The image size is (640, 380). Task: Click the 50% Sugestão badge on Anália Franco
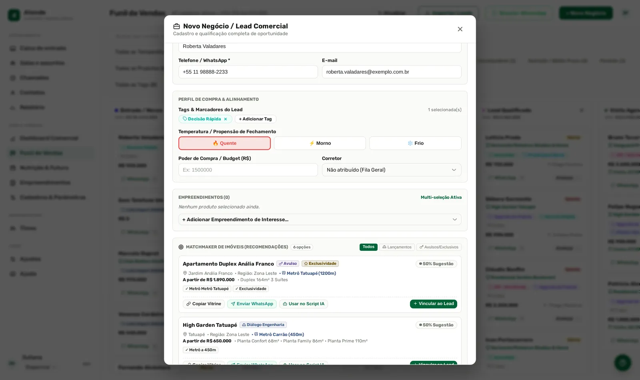(436, 264)
